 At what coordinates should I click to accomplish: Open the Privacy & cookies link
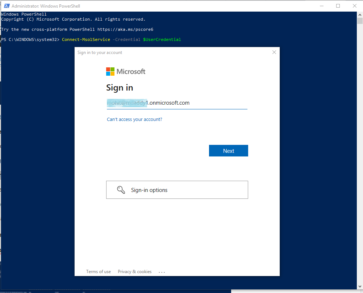point(134,271)
